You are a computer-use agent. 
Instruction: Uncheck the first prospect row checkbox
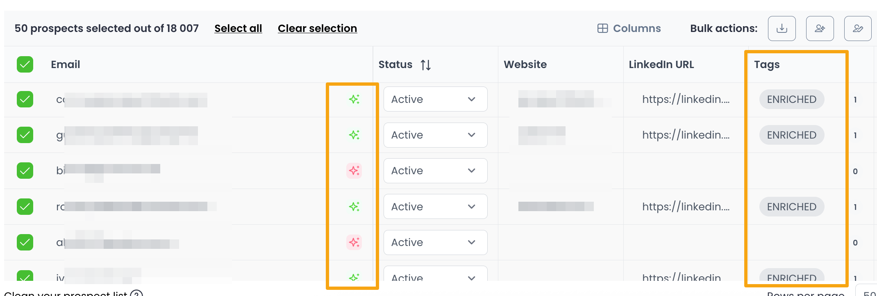pyautogui.click(x=25, y=99)
